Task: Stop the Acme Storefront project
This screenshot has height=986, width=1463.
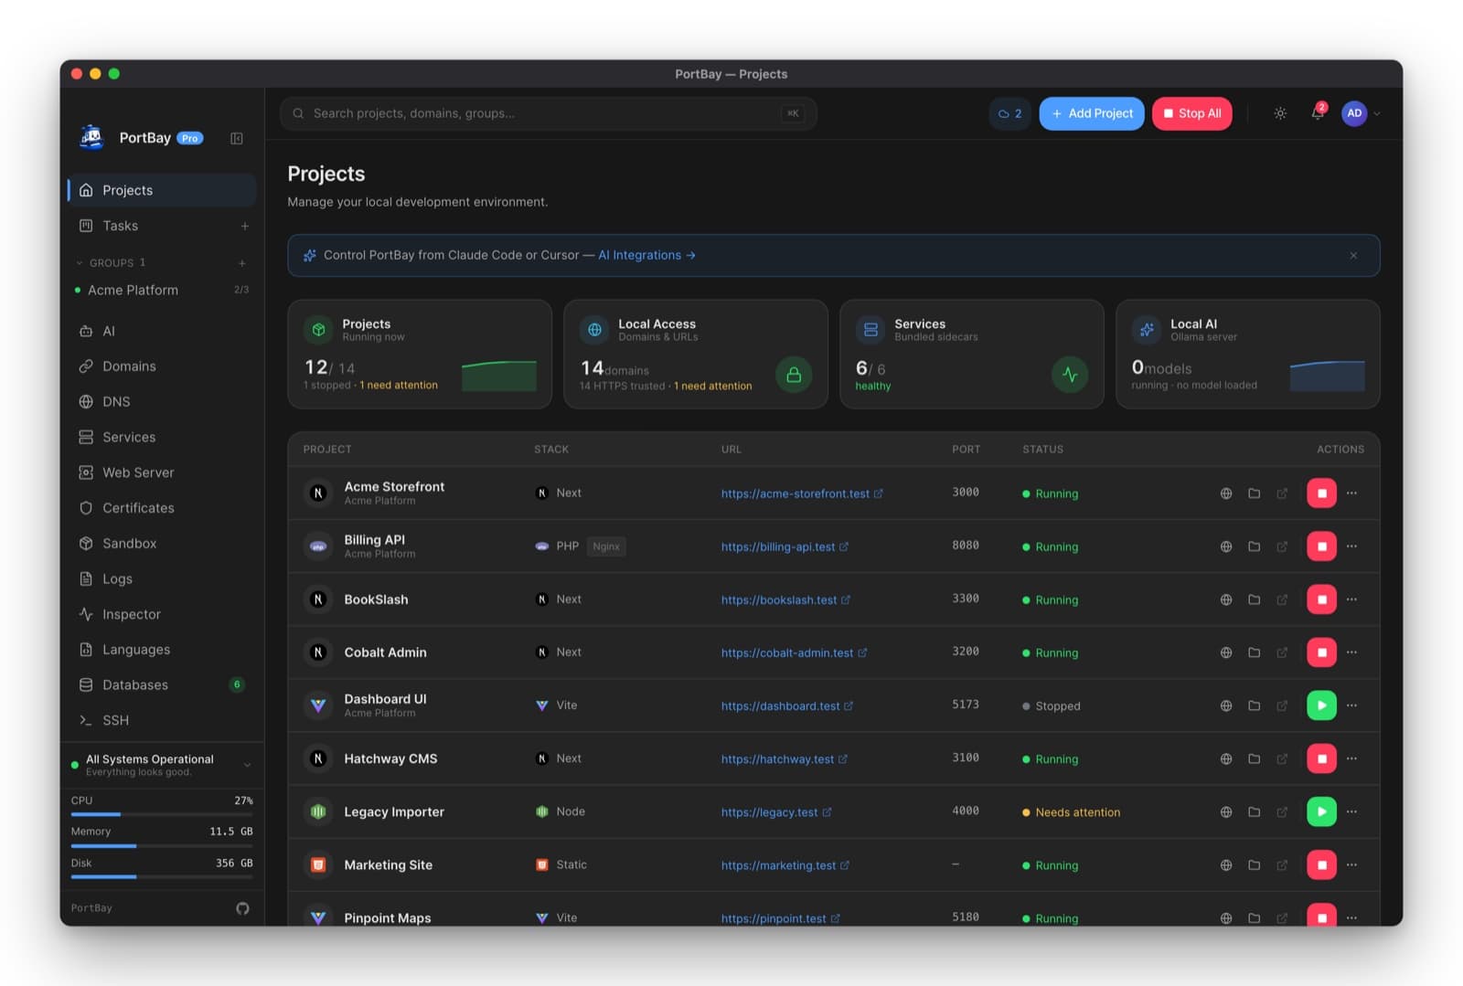Action: (x=1321, y=493)
